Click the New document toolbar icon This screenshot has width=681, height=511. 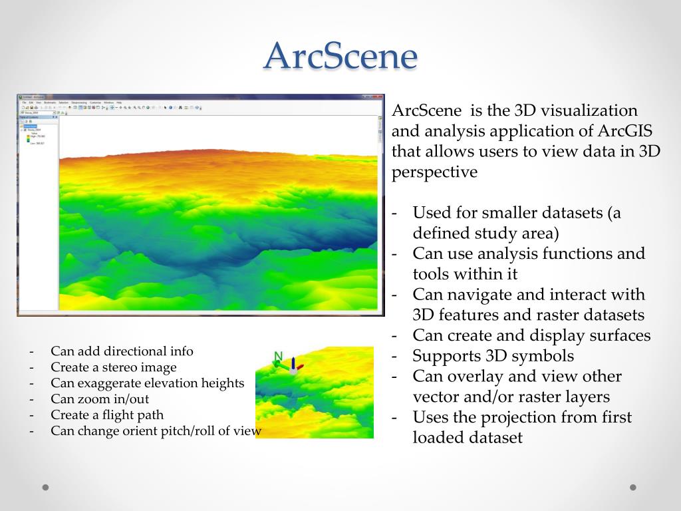(23, 108)
